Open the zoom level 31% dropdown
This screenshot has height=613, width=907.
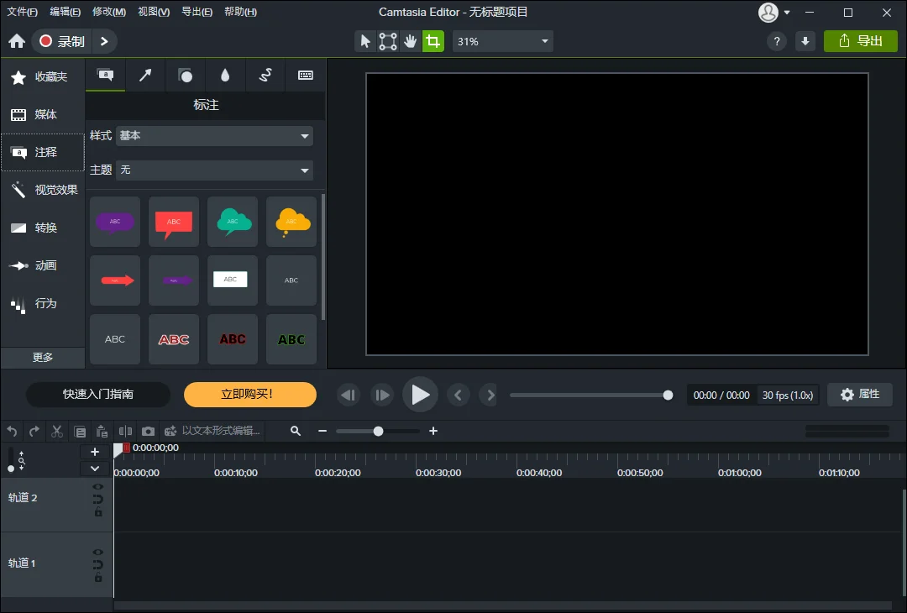[502, 41]
